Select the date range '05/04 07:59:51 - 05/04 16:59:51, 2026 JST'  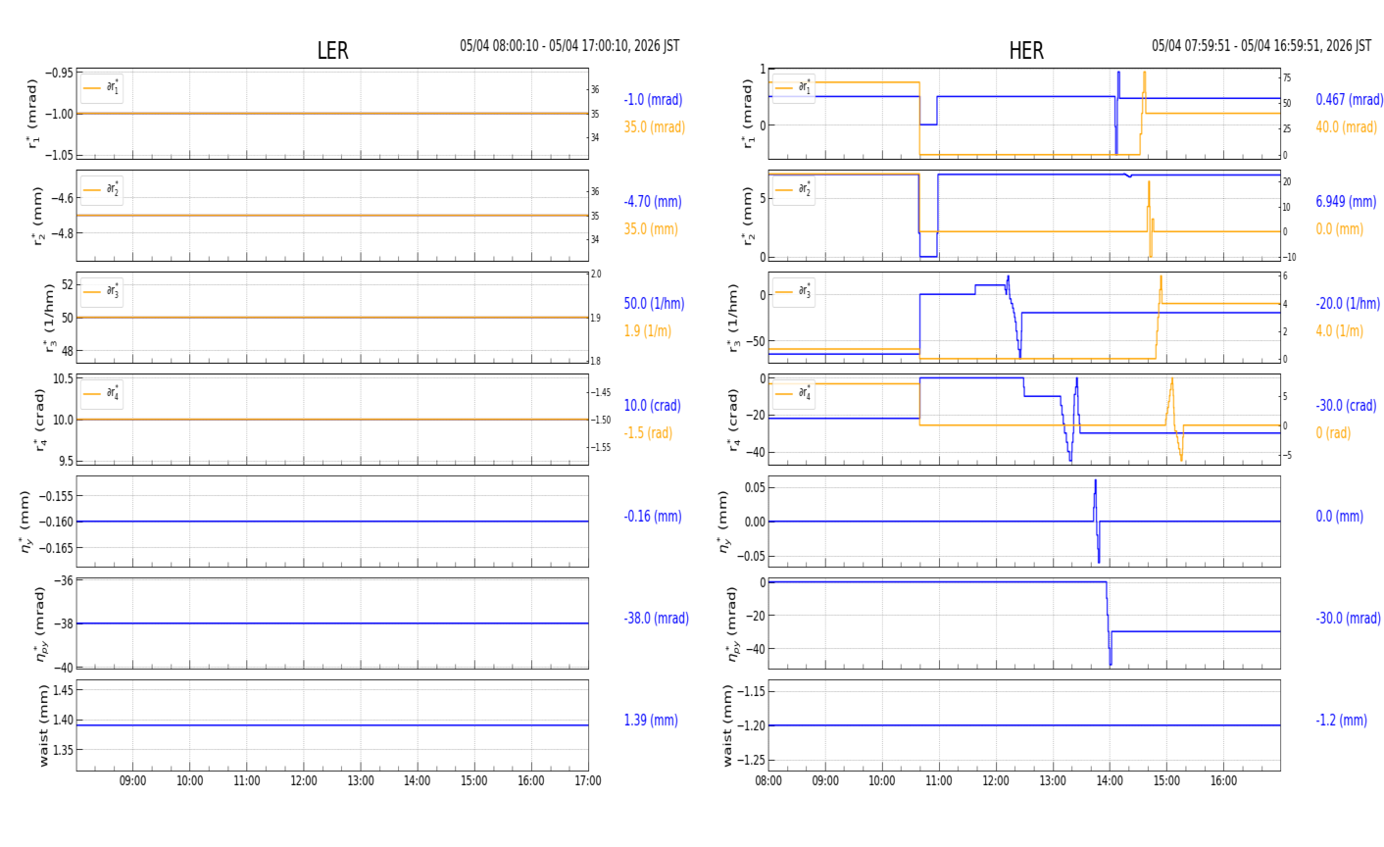(x=1261, y=46)
